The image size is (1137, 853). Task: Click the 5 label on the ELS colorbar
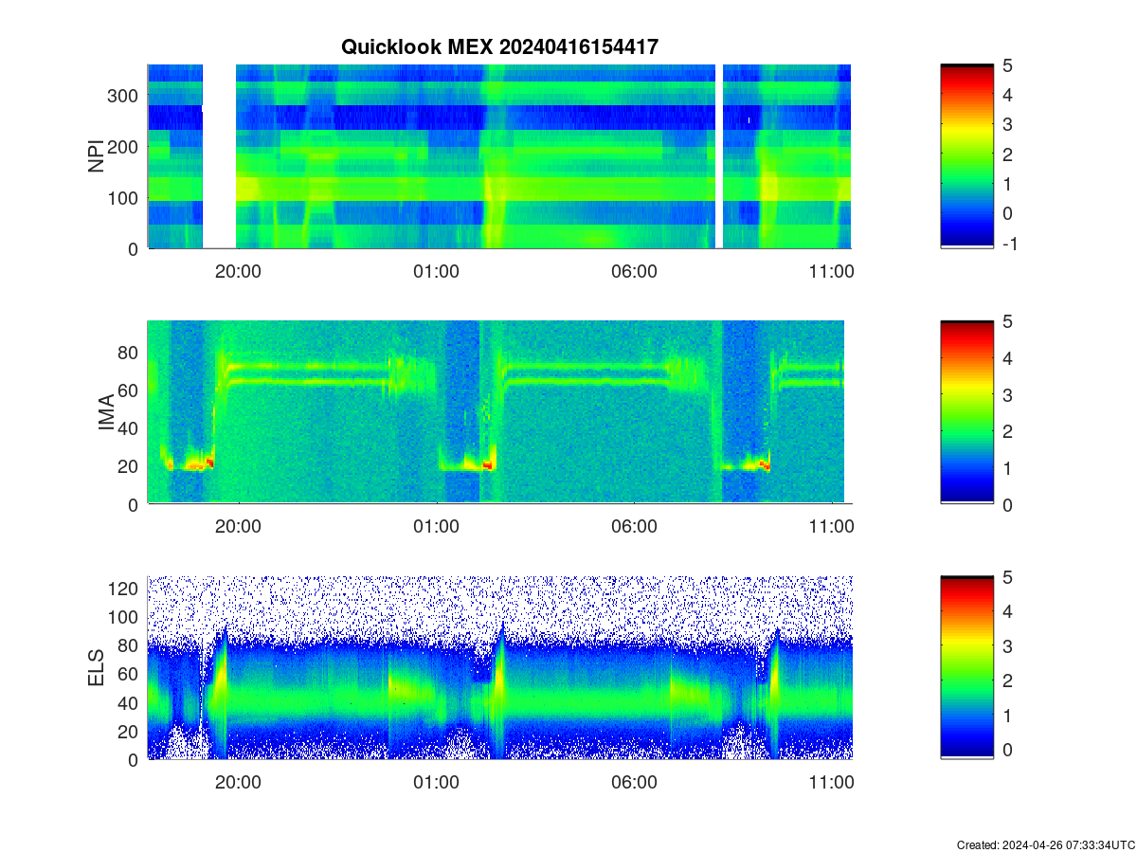[x=1008, y=576]
